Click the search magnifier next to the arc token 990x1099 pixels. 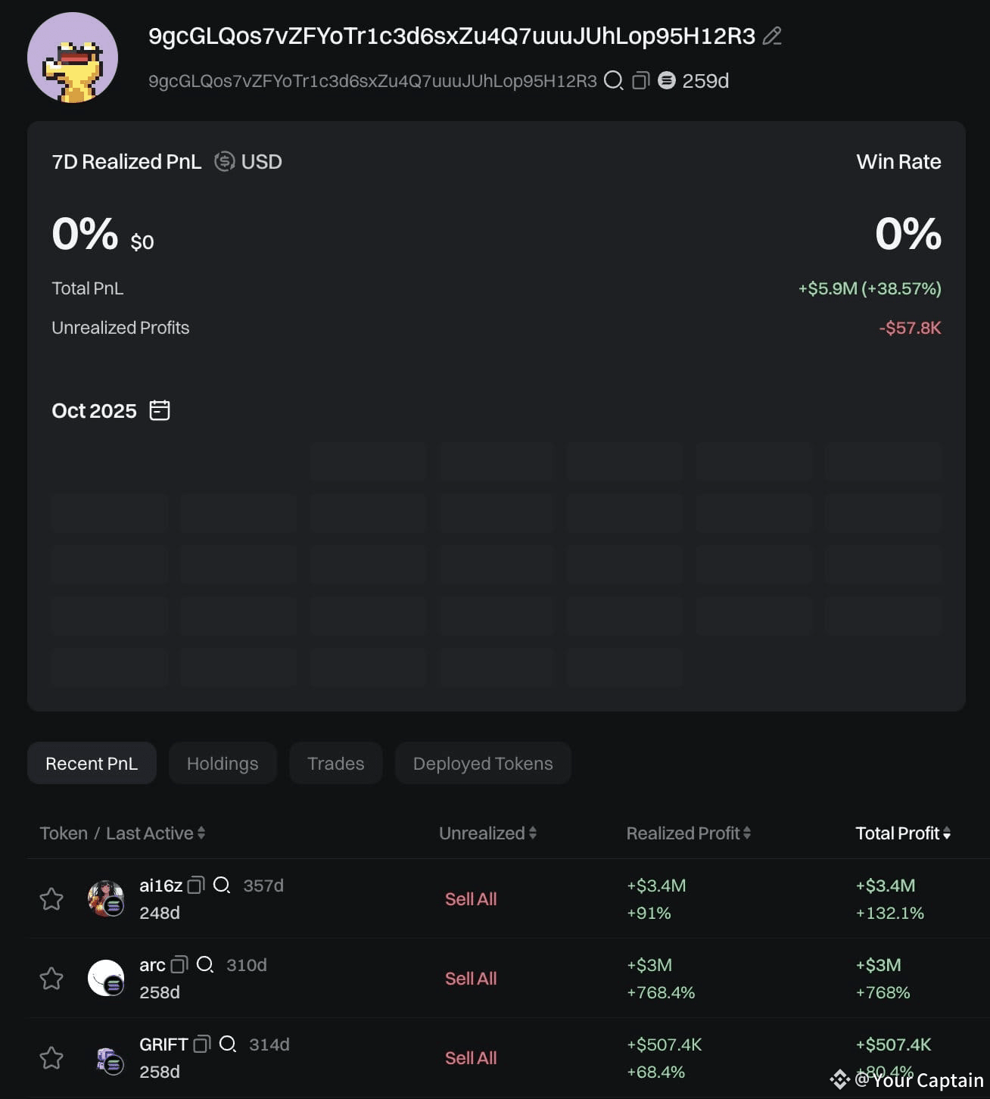tap(204, 966)
